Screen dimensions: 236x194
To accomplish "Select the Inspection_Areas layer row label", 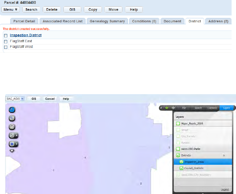I will (x=194, y=162).
